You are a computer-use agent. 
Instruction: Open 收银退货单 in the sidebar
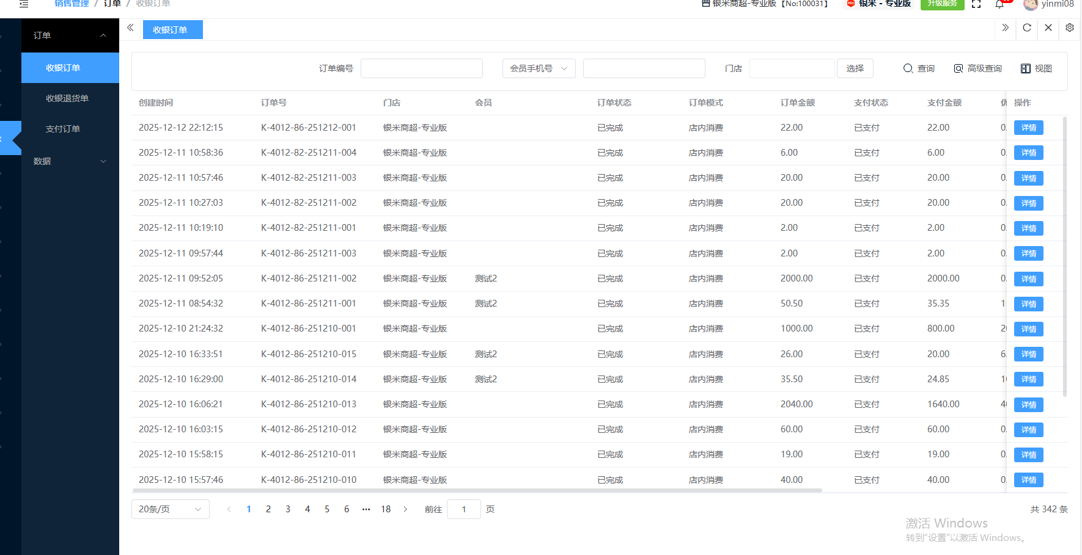pos(67,98)
